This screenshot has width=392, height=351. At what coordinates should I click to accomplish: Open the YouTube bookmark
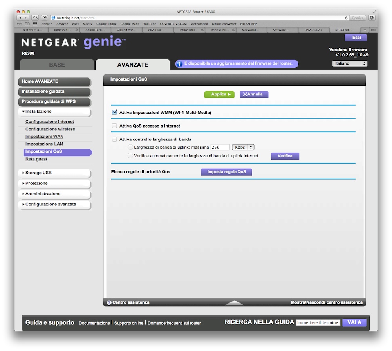click(150, 24)
